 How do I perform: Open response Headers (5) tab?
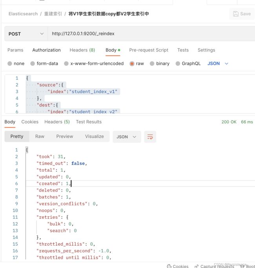[x=57, y=122]
